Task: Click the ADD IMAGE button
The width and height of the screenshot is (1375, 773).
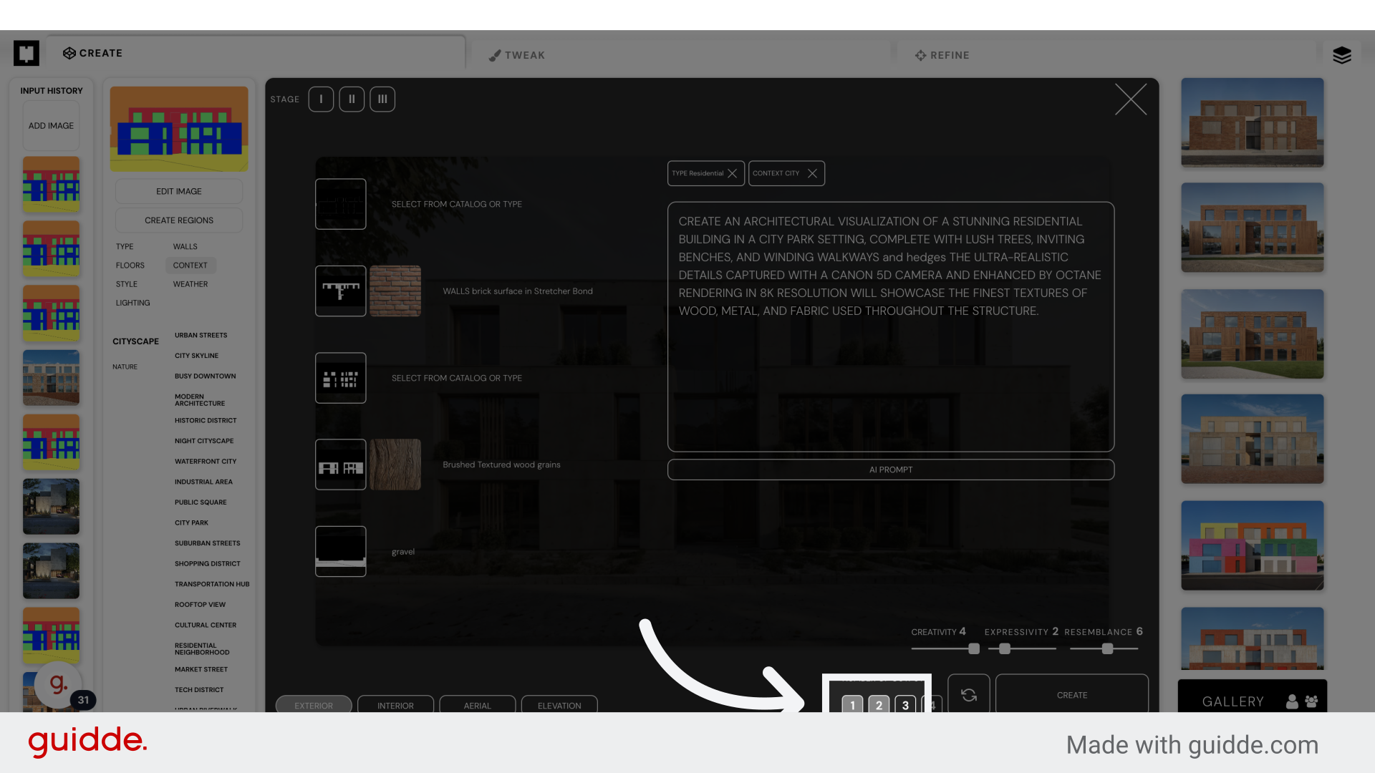Action: 51,126
